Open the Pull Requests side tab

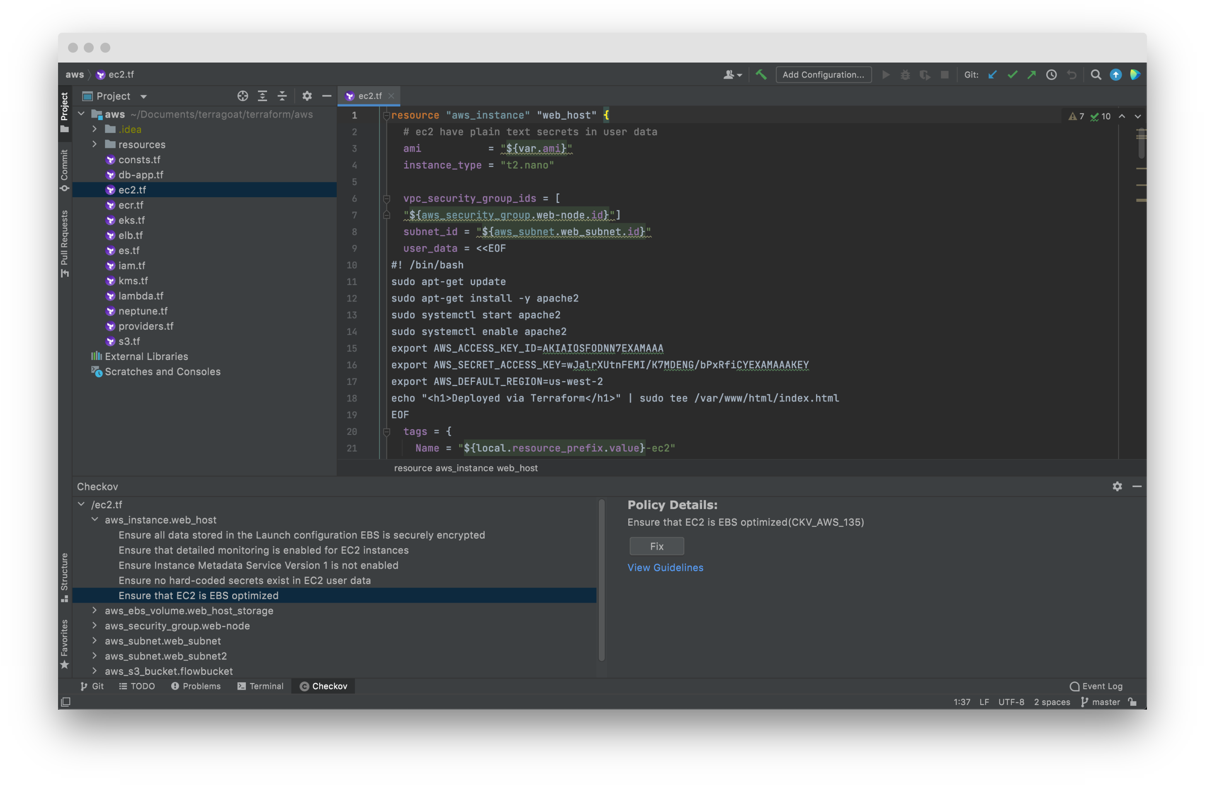64,244
